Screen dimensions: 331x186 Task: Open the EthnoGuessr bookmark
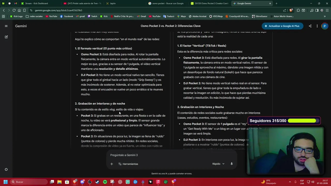(260, 16)
